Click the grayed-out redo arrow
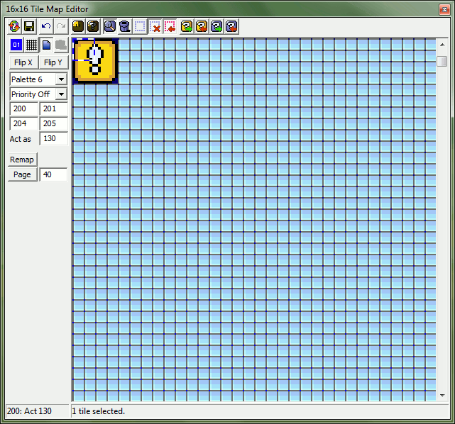This screenshot has height=424, width=455. (x=61, y=27)
